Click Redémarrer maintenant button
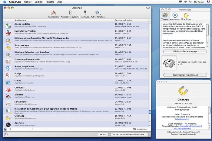Screen dimensions: 212x141 pyautogui.click(x=185, y=75)
